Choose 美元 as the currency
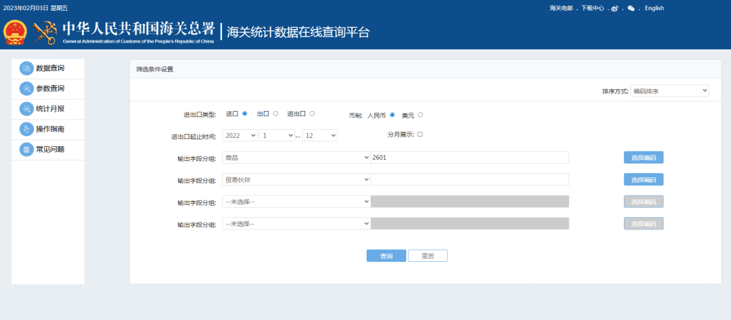 click(420, 115)
